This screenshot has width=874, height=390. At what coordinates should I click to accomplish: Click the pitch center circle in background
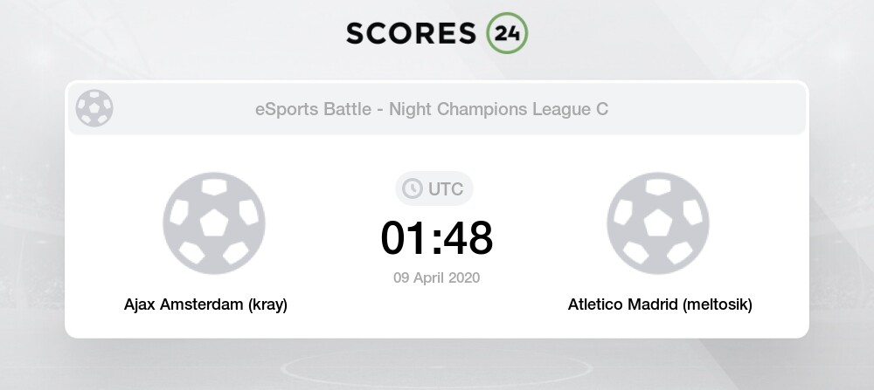click(436, 368)
